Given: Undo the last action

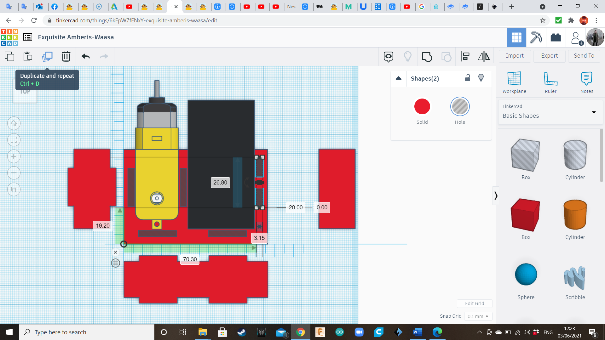Looking at the screenshot, I should (x=85, y=56).
